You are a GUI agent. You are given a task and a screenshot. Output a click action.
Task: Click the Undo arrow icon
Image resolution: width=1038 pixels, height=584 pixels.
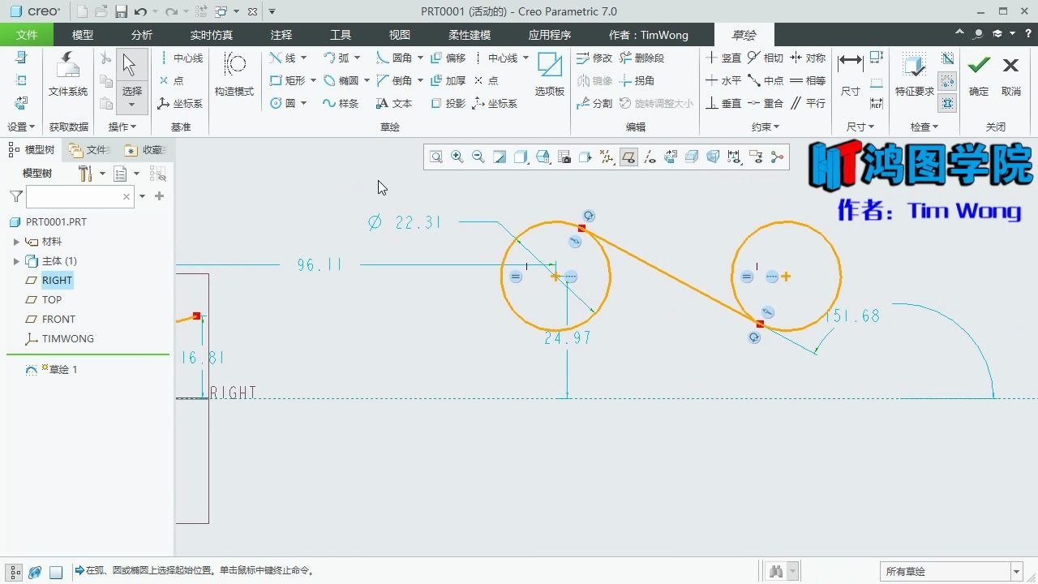(x=140, y=11)
